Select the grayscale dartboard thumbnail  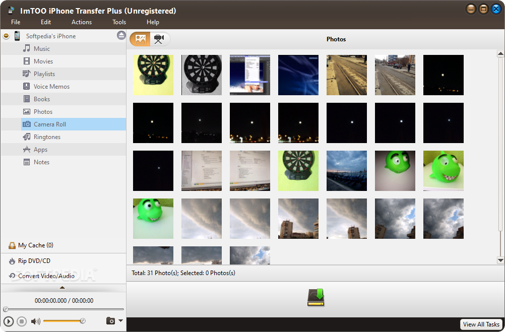pos(202,75)
